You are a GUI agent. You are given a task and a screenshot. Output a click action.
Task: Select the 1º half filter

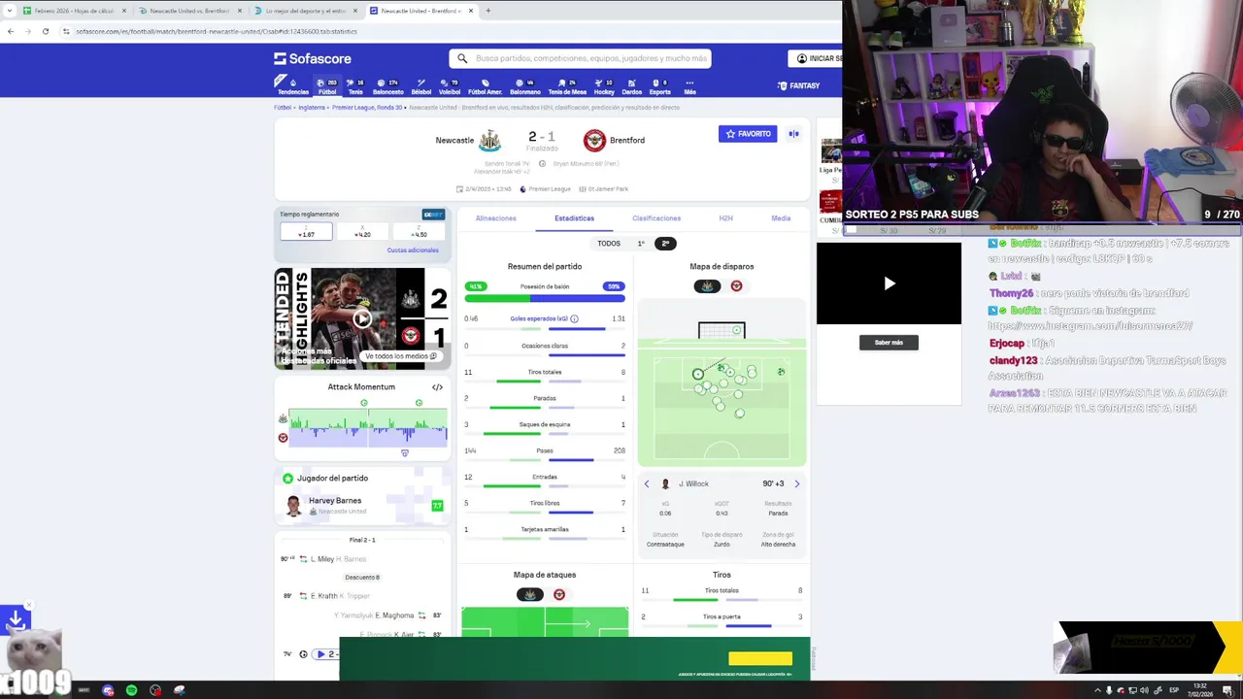pos(641,244)
